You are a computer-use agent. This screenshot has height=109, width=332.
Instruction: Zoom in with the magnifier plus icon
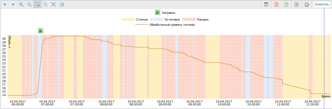point(21,4)
